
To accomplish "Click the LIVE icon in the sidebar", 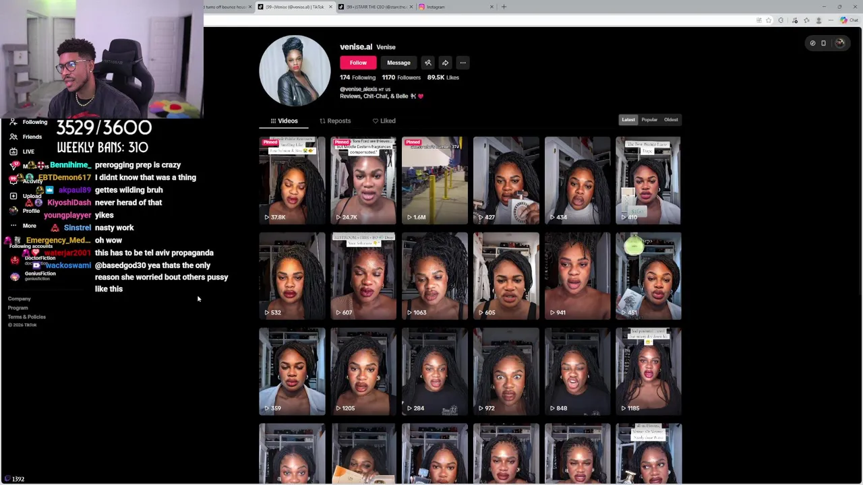I will point(13,152).
